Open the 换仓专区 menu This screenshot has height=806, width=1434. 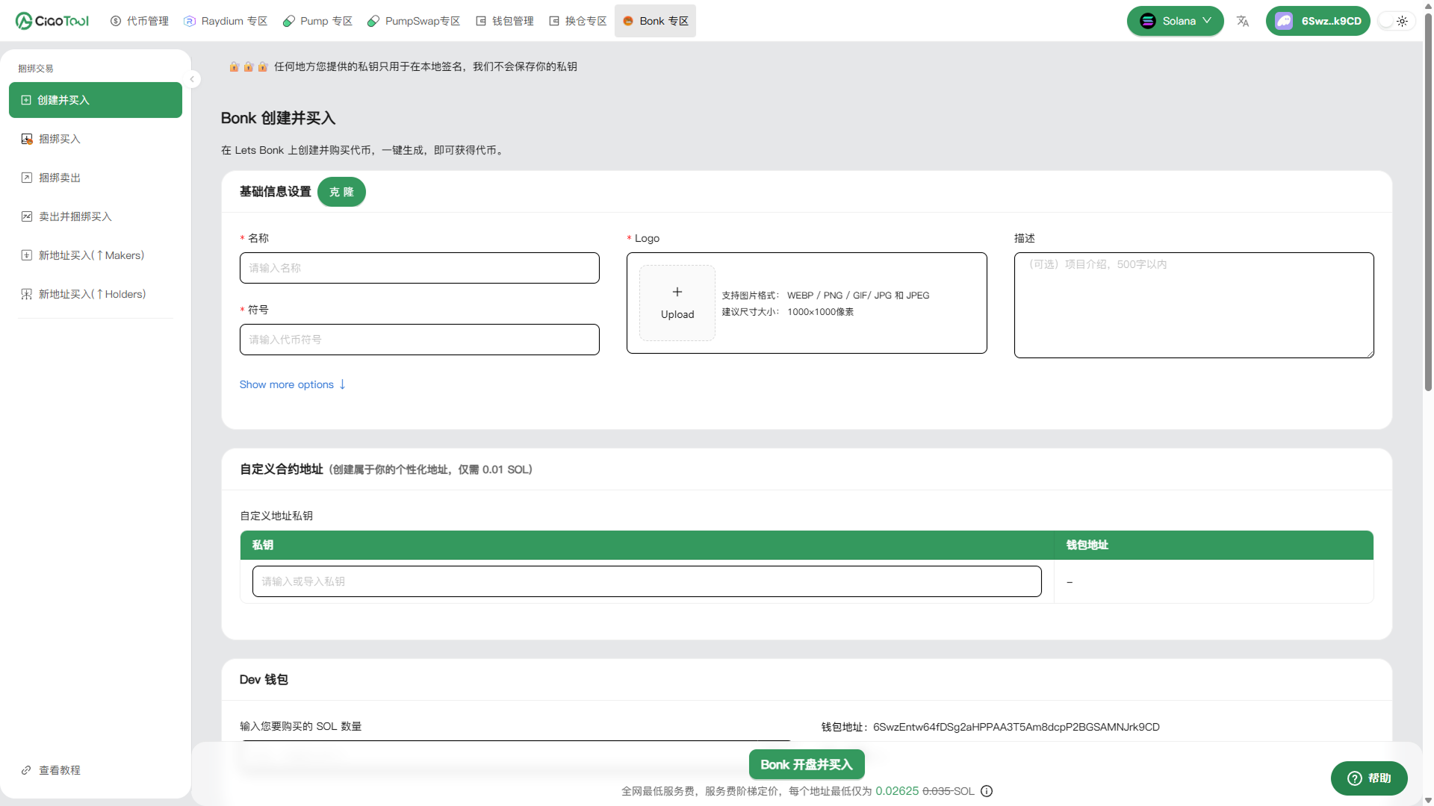pos(578,21)
